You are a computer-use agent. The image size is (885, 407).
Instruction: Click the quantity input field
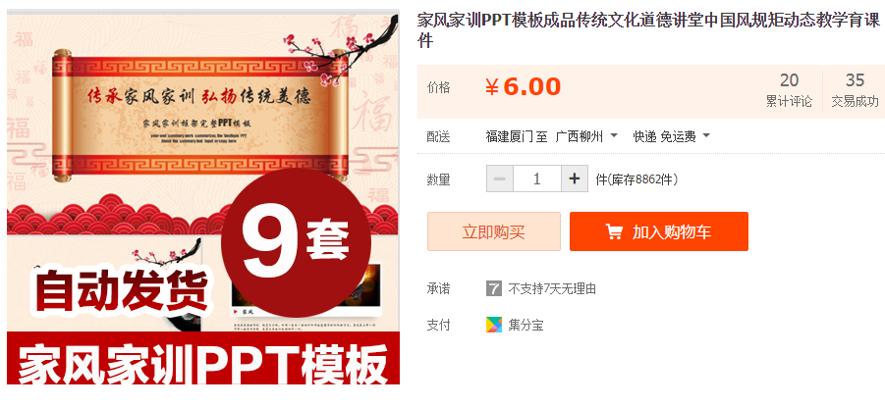tap(536, 179)
